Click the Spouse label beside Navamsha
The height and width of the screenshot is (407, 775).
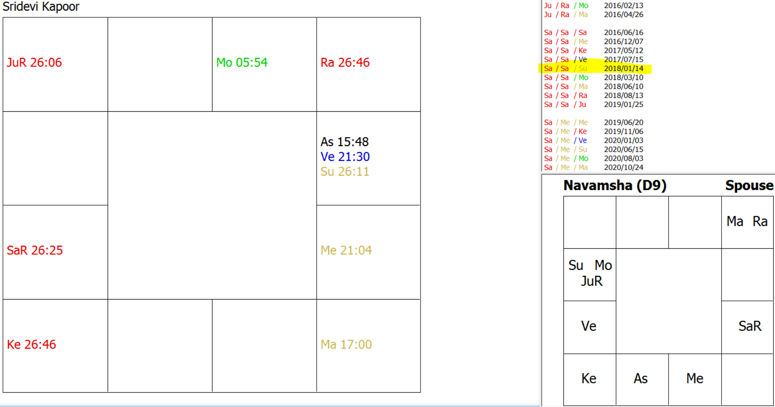tap(749, 185)
